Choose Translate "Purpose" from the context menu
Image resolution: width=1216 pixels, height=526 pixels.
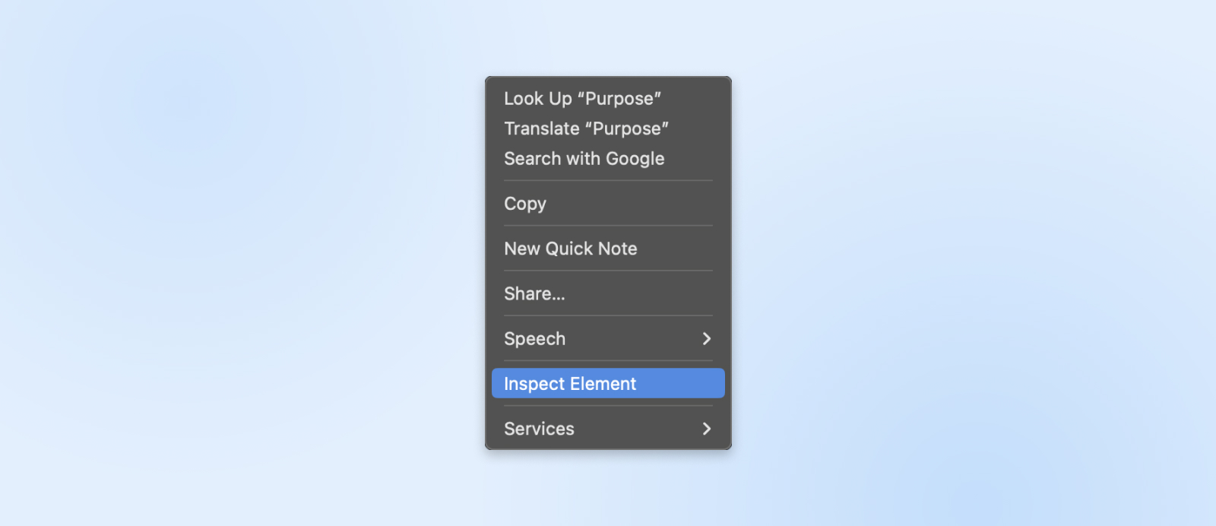tap(586, 128)
